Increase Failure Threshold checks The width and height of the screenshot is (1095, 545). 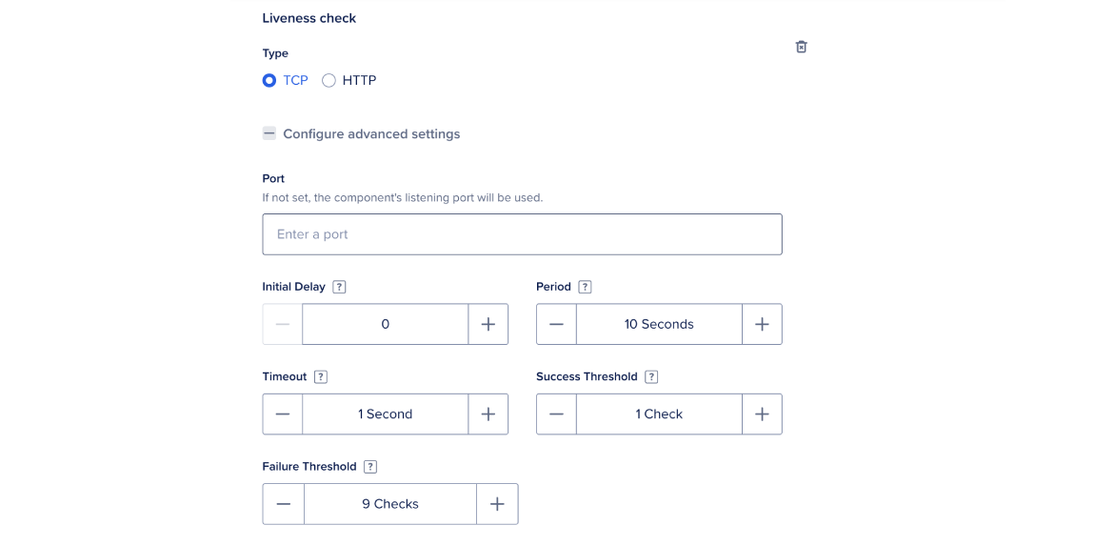coord(497,504)
